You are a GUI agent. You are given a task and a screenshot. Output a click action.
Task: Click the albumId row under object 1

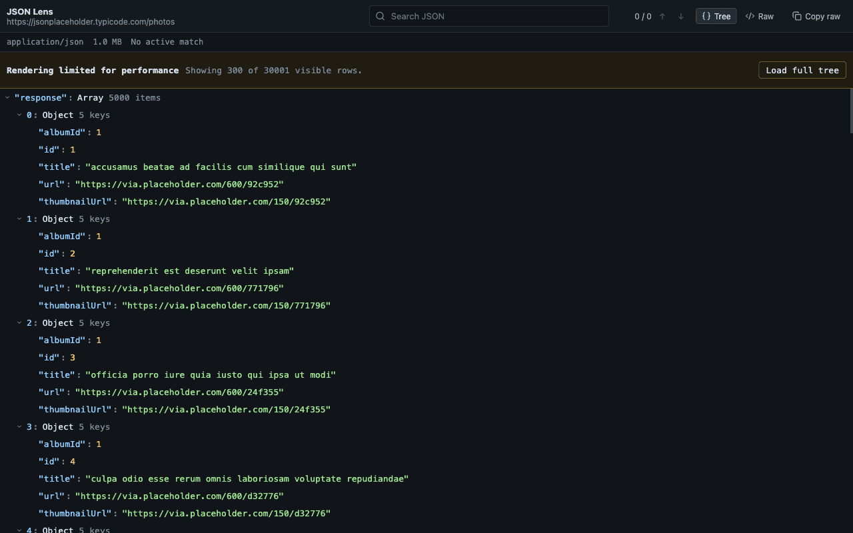click(426, 236)
